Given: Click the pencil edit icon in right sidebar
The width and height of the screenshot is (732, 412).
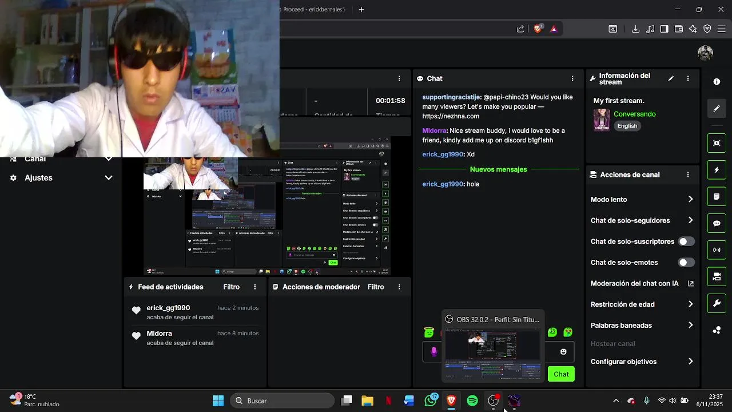Looking at the screenshot, I should 717,108.
